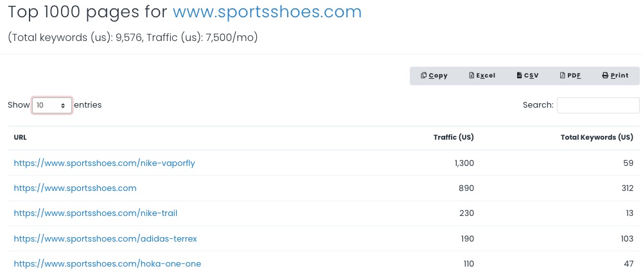Open the nike-vaporfly URL link

point(104,163)
